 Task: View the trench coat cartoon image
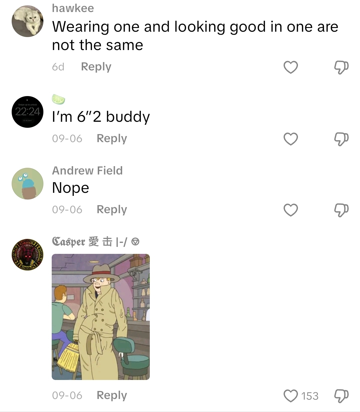tap(101, 317)
